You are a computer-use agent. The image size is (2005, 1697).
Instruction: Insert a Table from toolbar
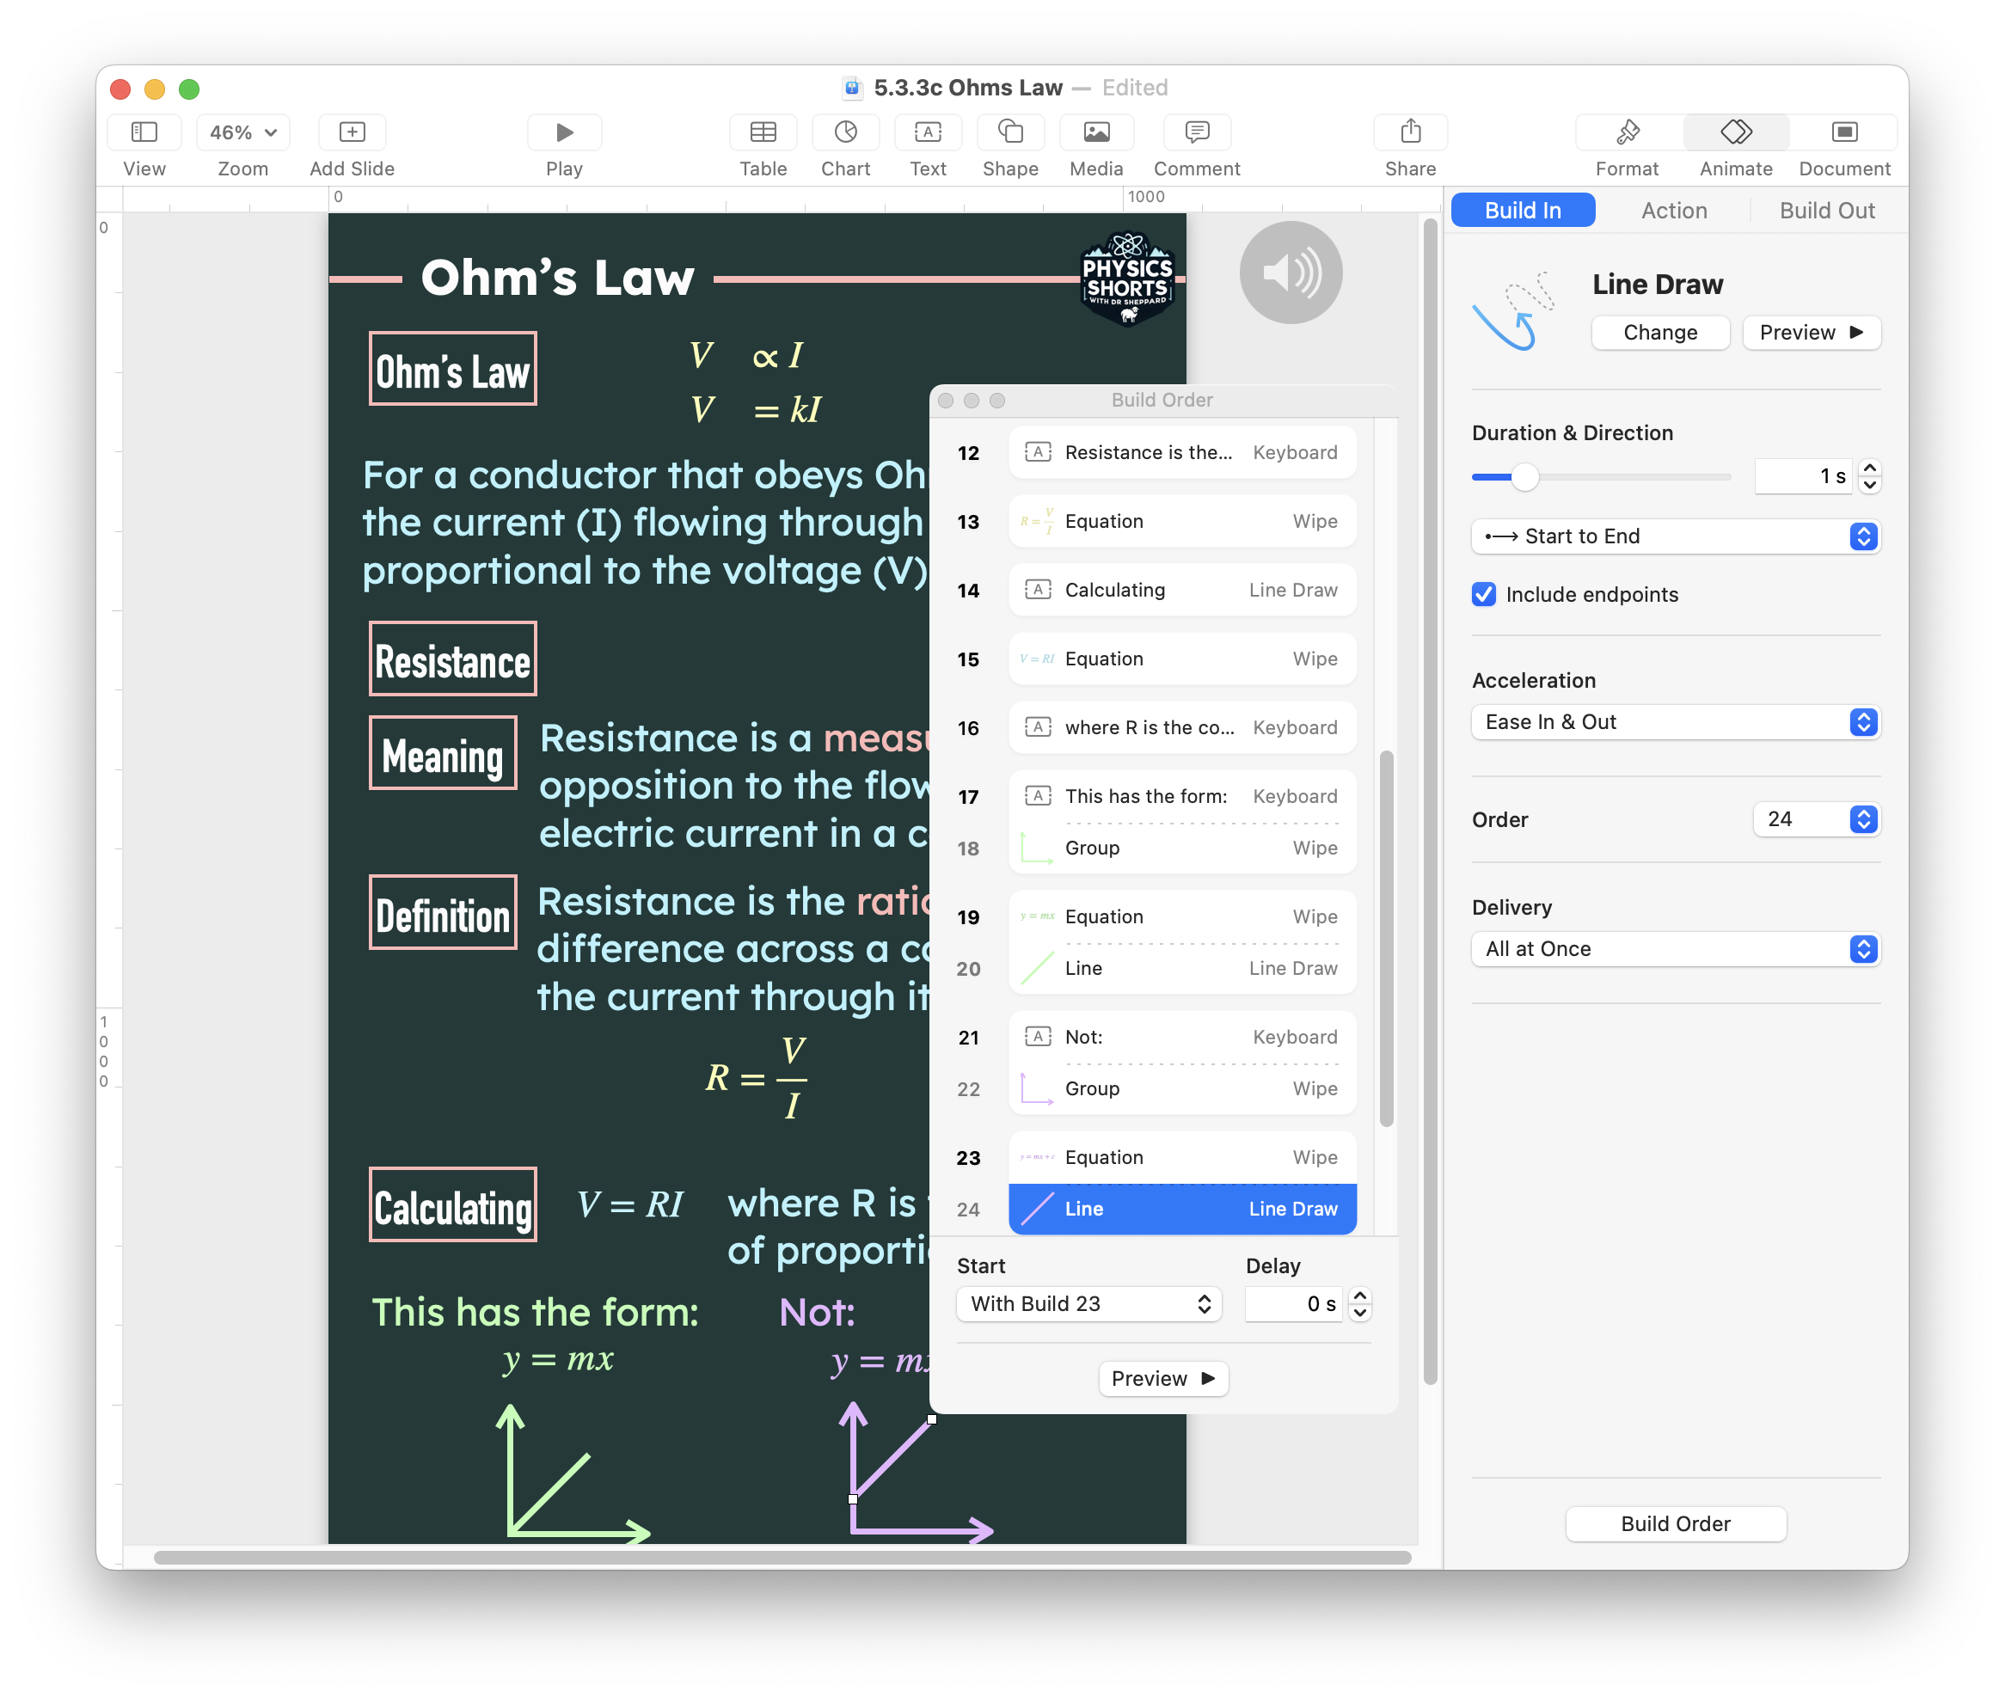coord(762,132)
